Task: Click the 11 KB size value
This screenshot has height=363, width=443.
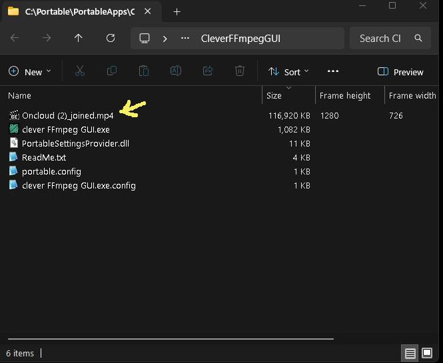Action: (300, 143)
